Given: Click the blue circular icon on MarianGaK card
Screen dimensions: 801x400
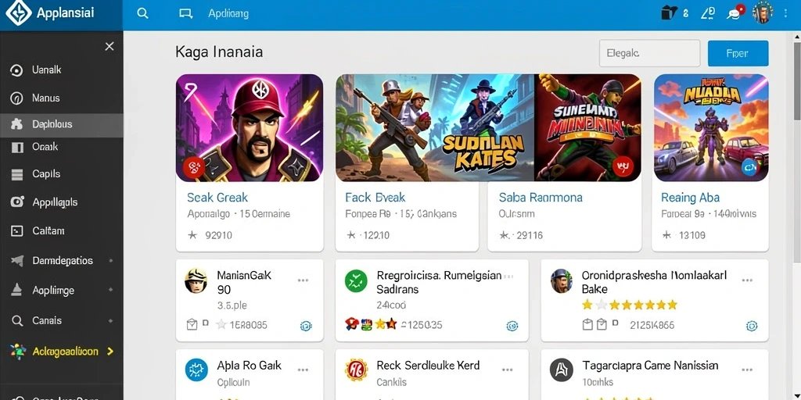Looking at the screenshot, I should click(x=306, y=326).
